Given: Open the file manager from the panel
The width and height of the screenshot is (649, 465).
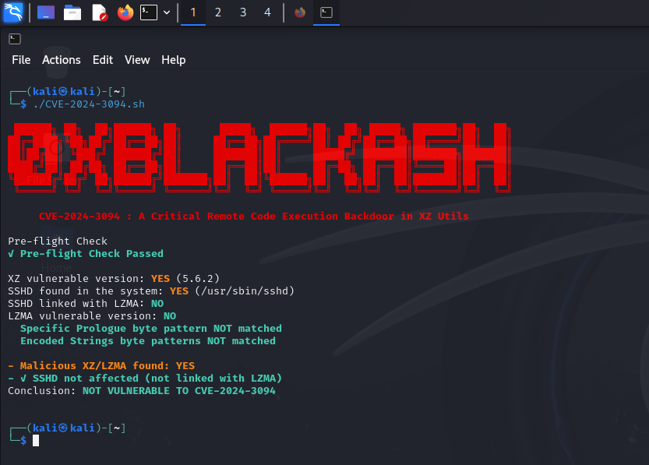Looking at the screenshot, I should pyautogui.click(x=72, y=12).
